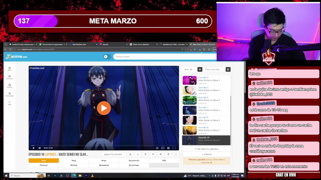Open VLC from the taskbar
321x180 pixels.
pos(92,176)
